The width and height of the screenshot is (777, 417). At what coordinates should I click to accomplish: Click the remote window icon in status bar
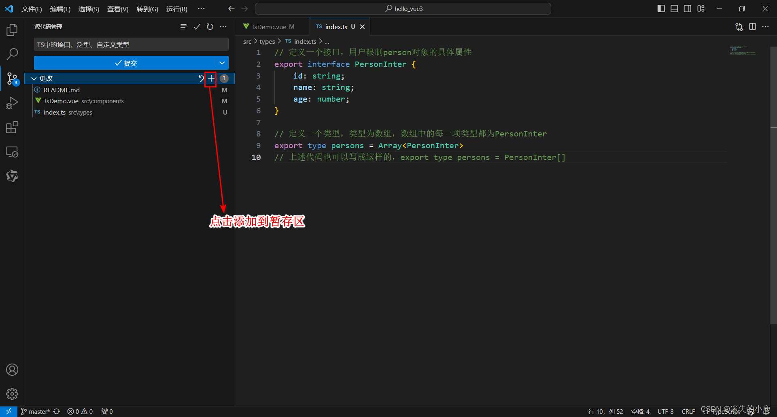click(8, 411)
